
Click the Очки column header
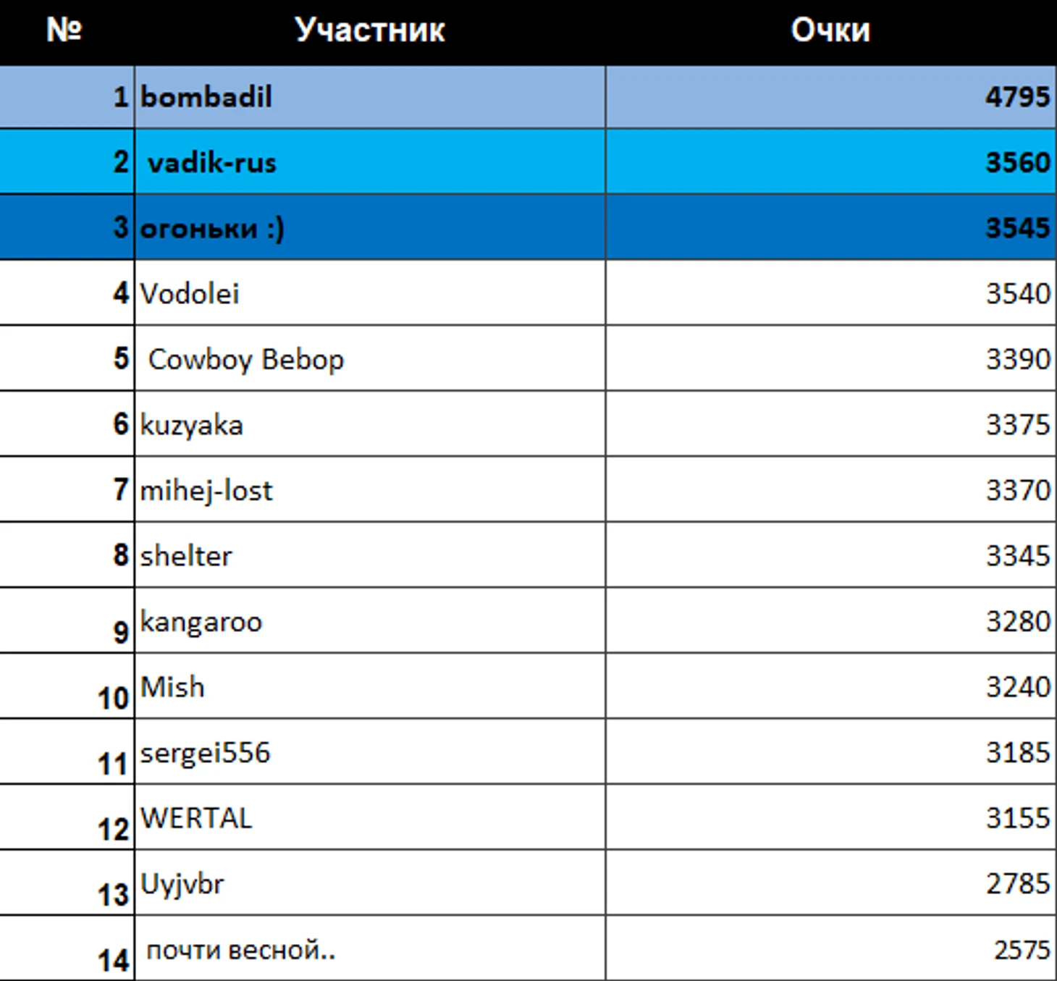tap(830, 30)
